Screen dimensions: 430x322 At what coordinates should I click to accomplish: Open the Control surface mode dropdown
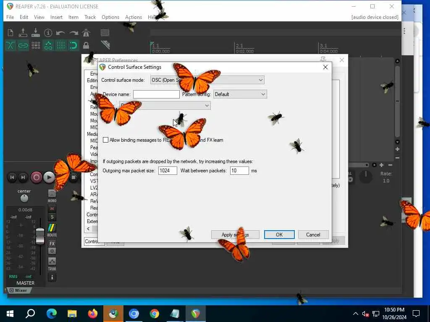coord(207,80)
